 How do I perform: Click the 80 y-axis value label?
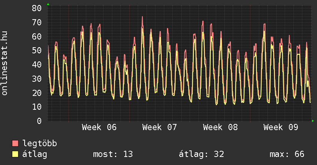37,8
